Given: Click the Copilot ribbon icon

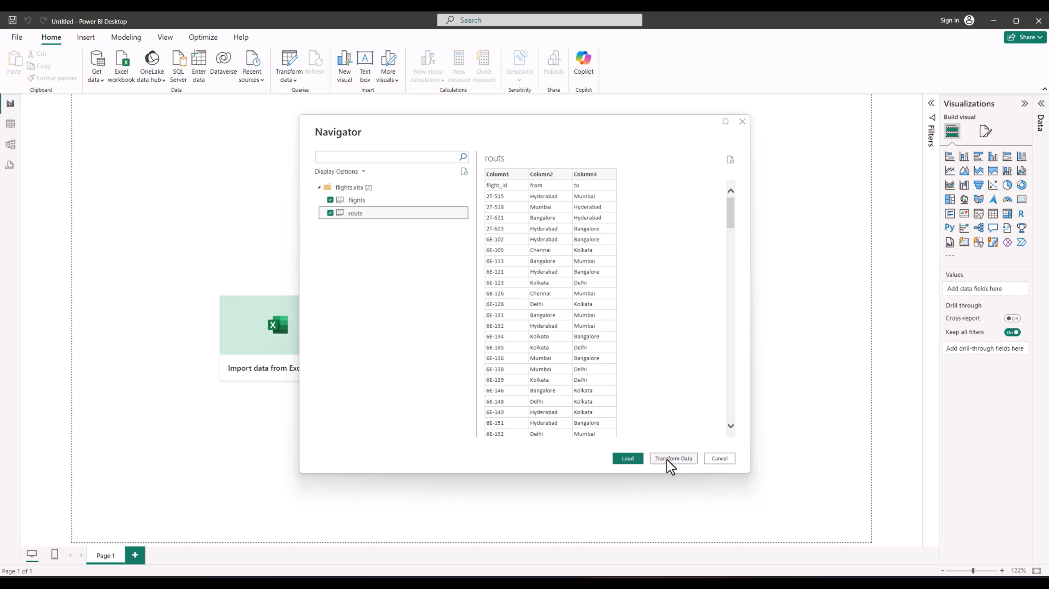Looking at the screenshot, I should 583,63.
